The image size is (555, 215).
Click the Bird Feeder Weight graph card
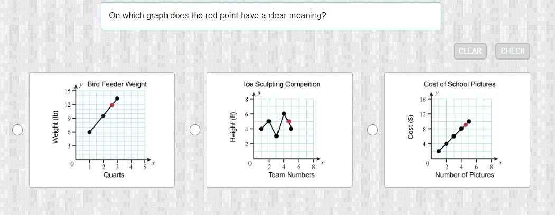pos(102,130)
